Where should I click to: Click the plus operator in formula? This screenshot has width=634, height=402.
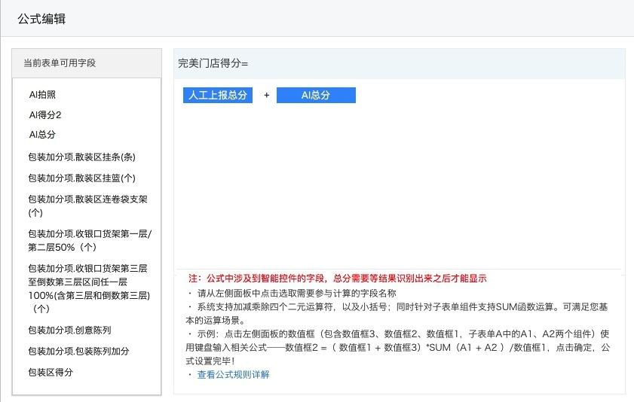pyautogui.click(x=266, y=96)
